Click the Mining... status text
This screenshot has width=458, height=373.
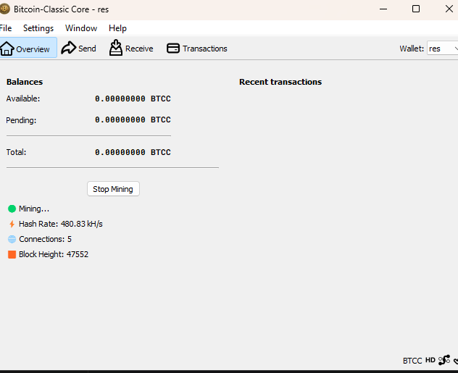(x=34, y=209)
